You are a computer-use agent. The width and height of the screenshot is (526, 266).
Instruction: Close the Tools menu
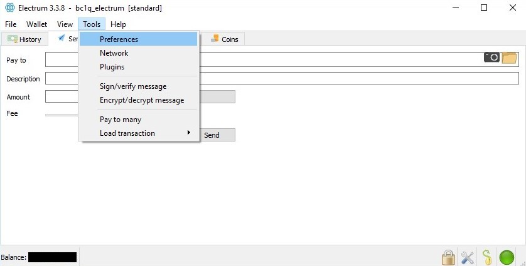point(92,24)
